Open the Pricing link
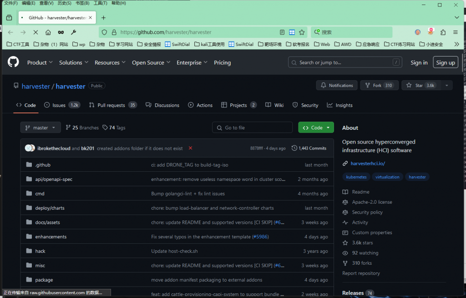Viewport: 466px width, 298px height. pos(222,62)
